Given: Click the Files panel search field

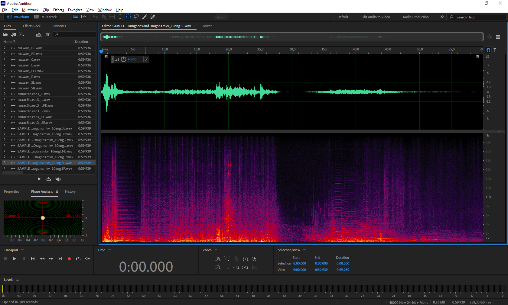Looking at the screenshot, I should pos(74,34).
